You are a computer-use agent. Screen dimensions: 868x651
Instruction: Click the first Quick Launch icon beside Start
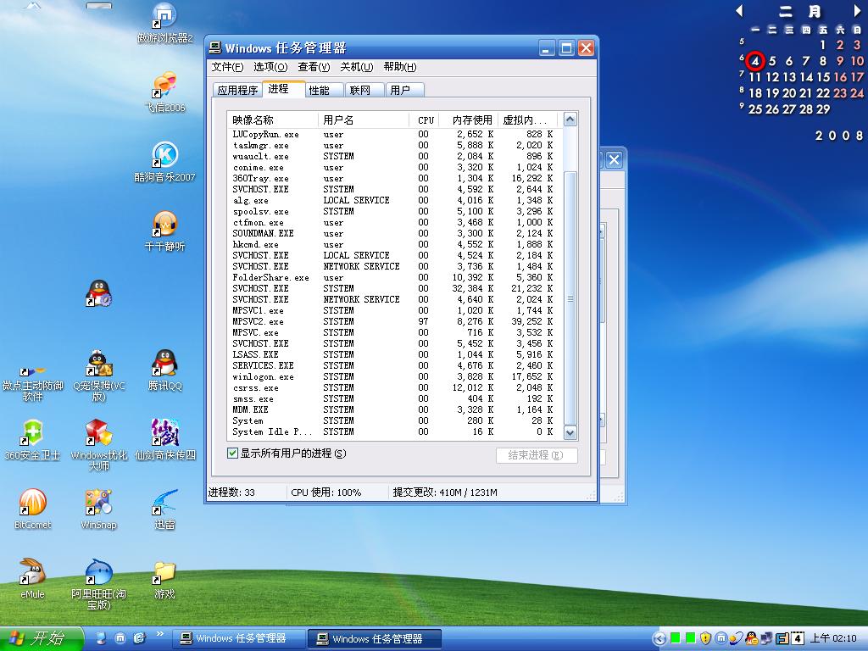click(x=102, y=638)
